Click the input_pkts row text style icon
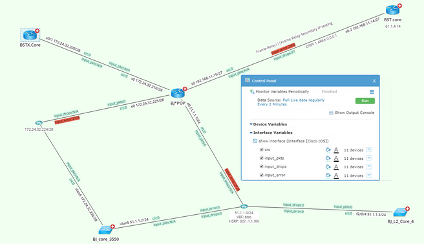The image size is (424, 244). [x=336, y=159]
